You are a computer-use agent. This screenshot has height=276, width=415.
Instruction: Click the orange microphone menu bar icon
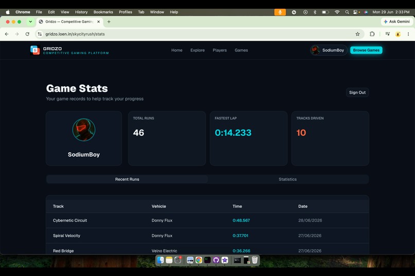[x=280, y=12]
